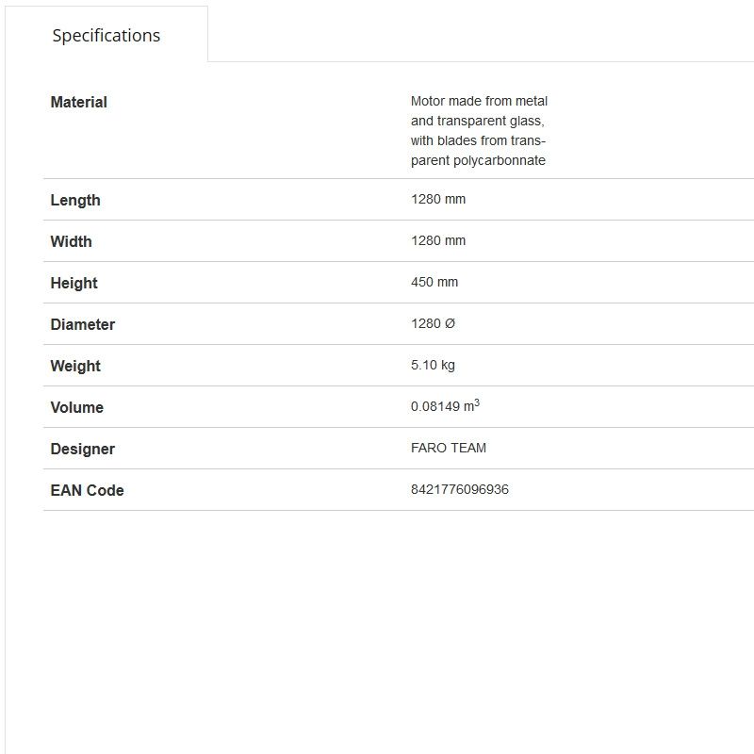Click the Width row label
Viewport: 754px width, 754px height.
71,241
